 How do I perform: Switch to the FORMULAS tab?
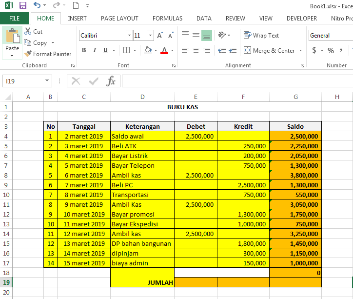(x=168, y=18)
